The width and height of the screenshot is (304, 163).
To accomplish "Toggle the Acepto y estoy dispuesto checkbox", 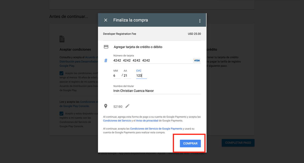I will click(x=62, y=114).
